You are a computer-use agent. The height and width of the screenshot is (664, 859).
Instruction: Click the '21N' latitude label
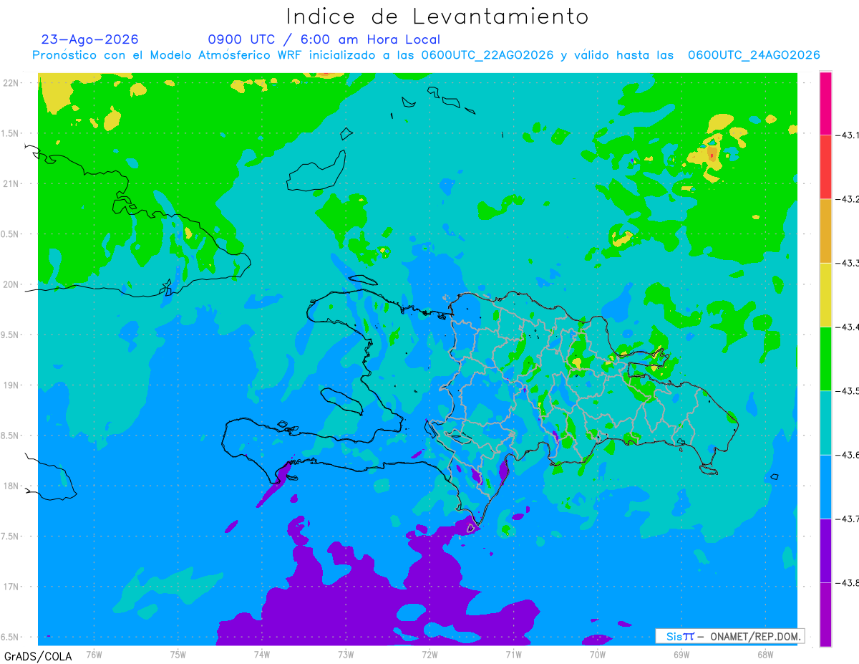(11, 183)
